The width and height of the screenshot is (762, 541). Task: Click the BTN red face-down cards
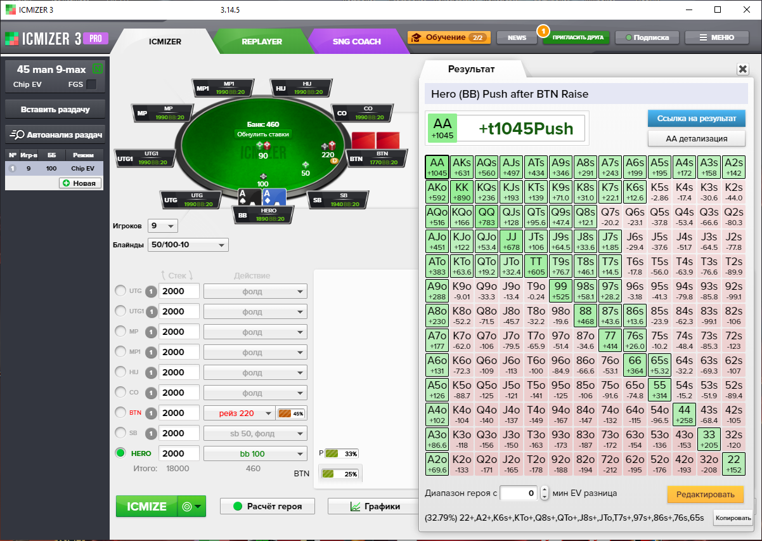376,140
